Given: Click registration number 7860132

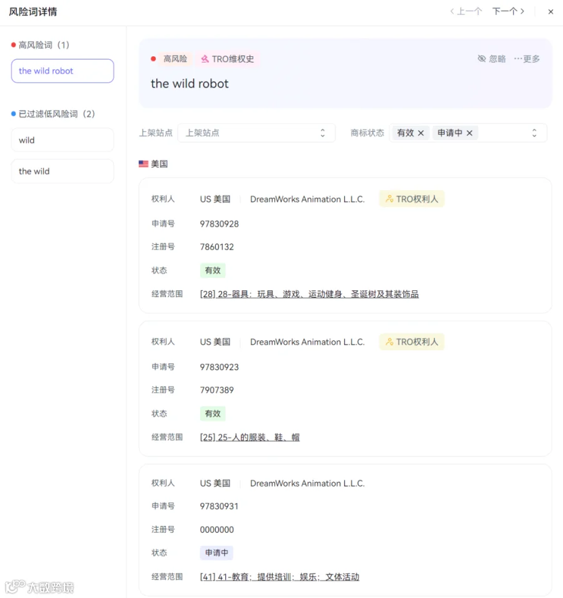Looking at the screenshot, I should 216,246.
